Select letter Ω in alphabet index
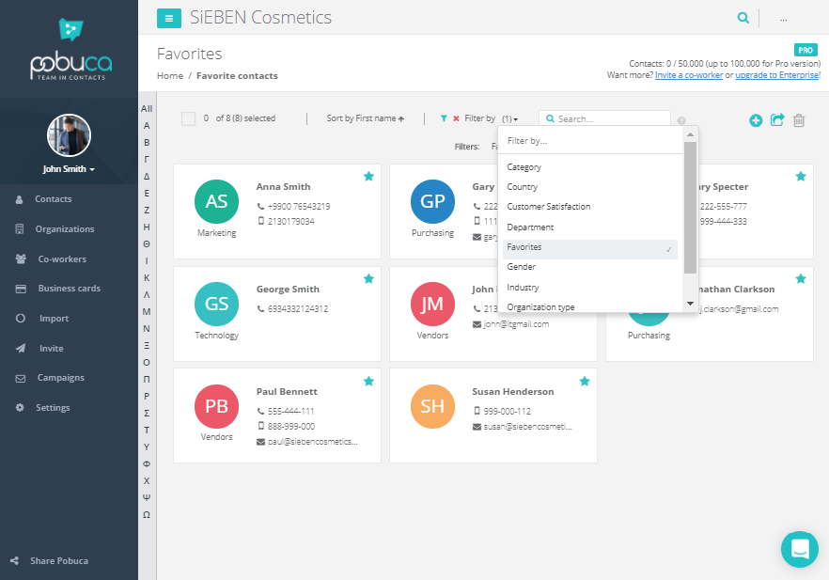The image size is (829, 580). point(147,515)
